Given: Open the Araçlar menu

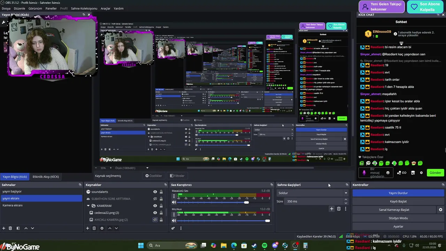Looking at the screenshot, I should point(106,8).
